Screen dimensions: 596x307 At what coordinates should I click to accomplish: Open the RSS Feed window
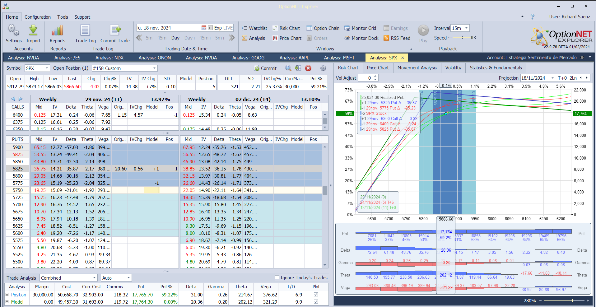[x=397, y=38]
